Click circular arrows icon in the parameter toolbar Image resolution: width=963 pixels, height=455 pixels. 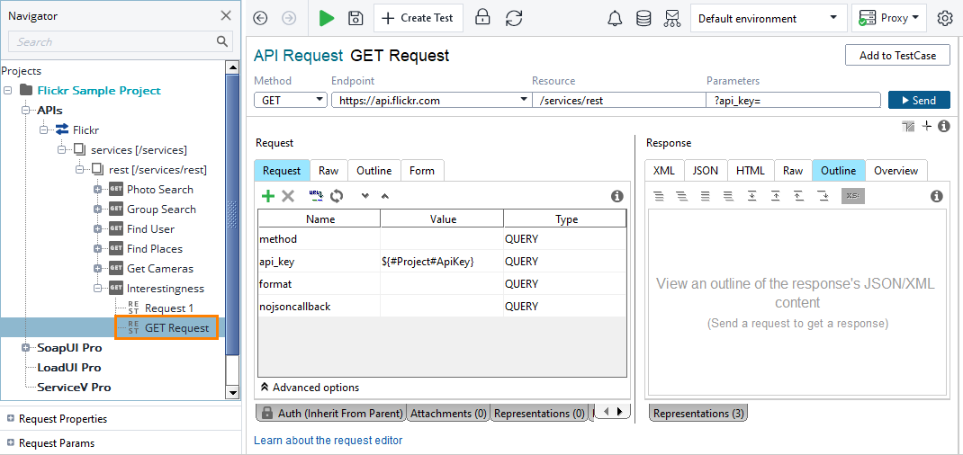click(x=336, y=196)
